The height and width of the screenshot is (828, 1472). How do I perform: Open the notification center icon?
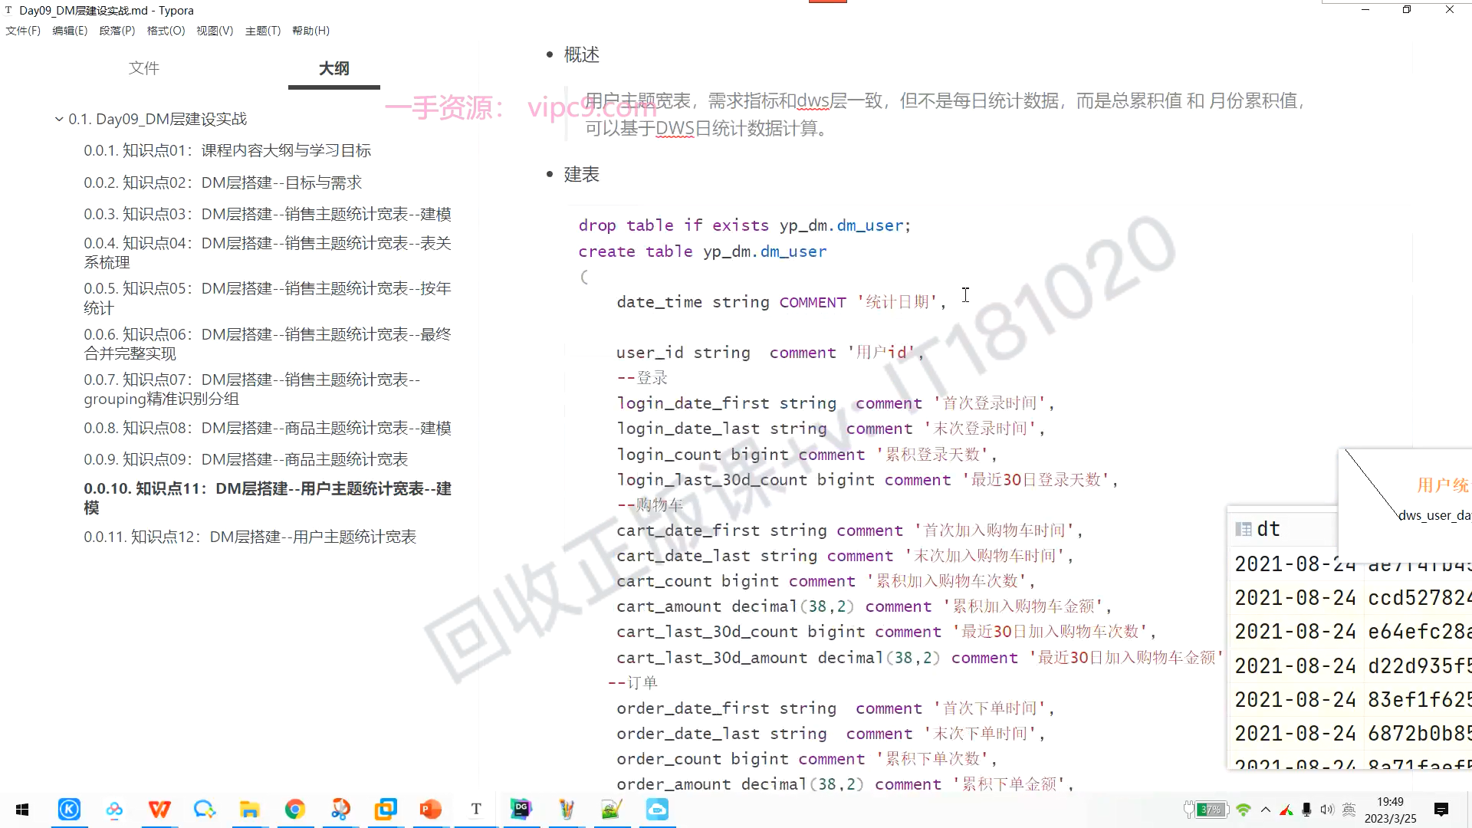(1441, 810)
